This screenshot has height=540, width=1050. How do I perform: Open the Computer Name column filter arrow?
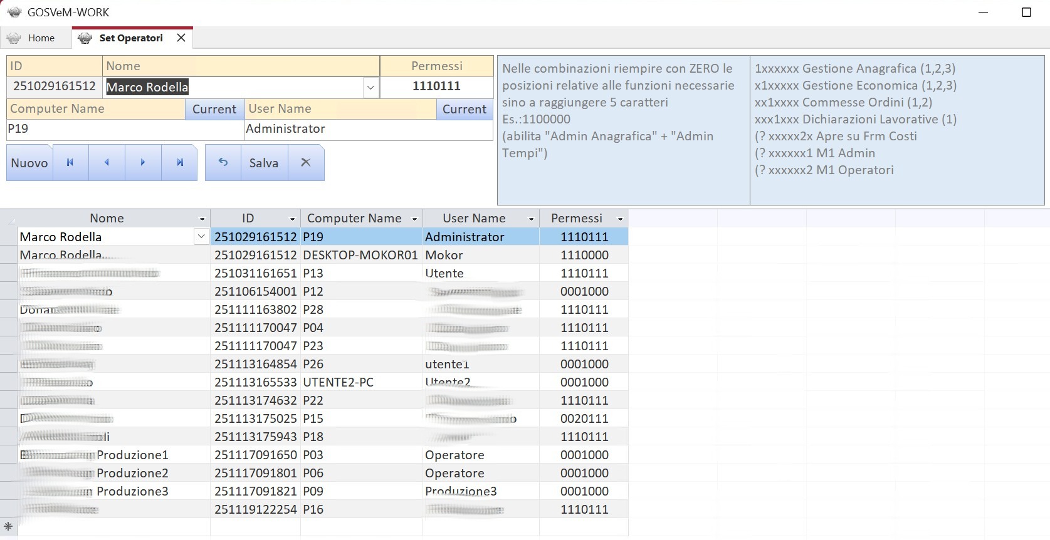coord(414,219)
